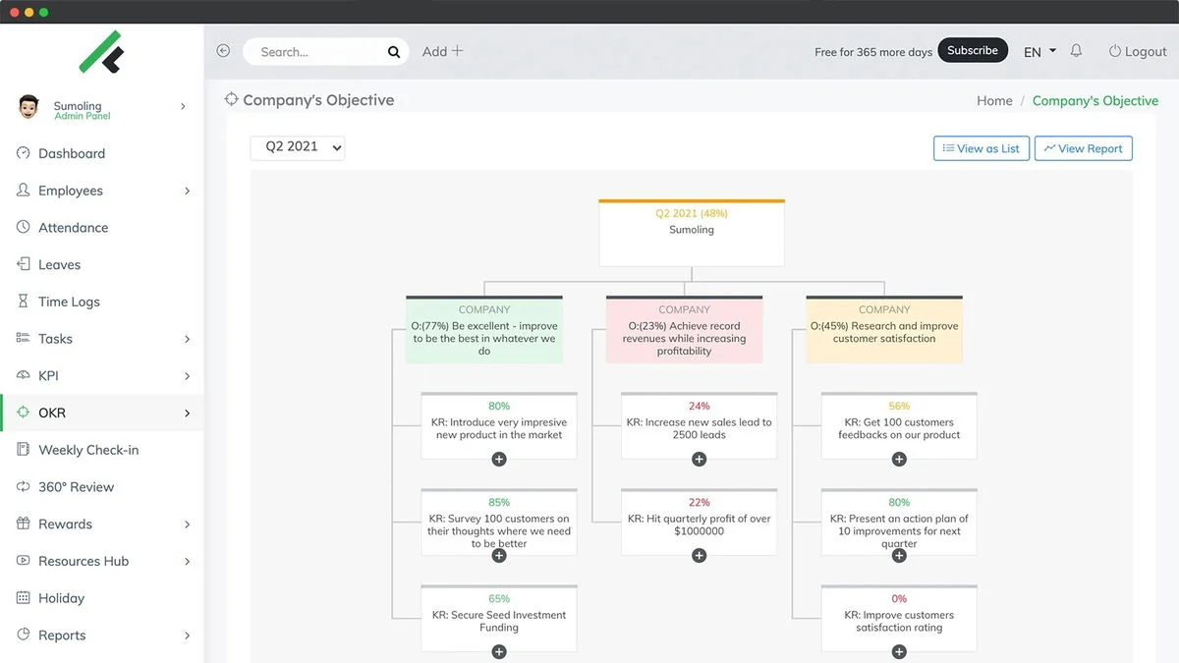Viewport: 1179px width, 663px height.
Task: Open the Q2 2021 quarter dropdown
Action: click(x=297, y=147)
